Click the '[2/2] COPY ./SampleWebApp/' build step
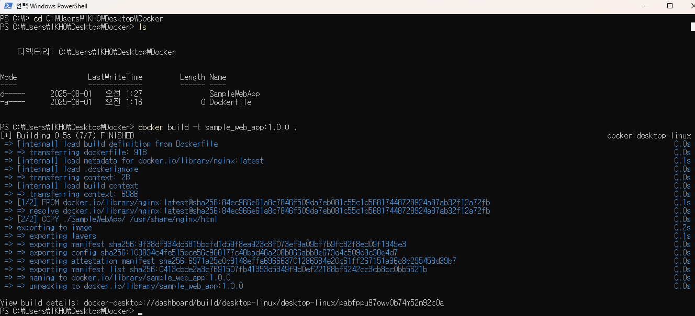 coord(117,219)
